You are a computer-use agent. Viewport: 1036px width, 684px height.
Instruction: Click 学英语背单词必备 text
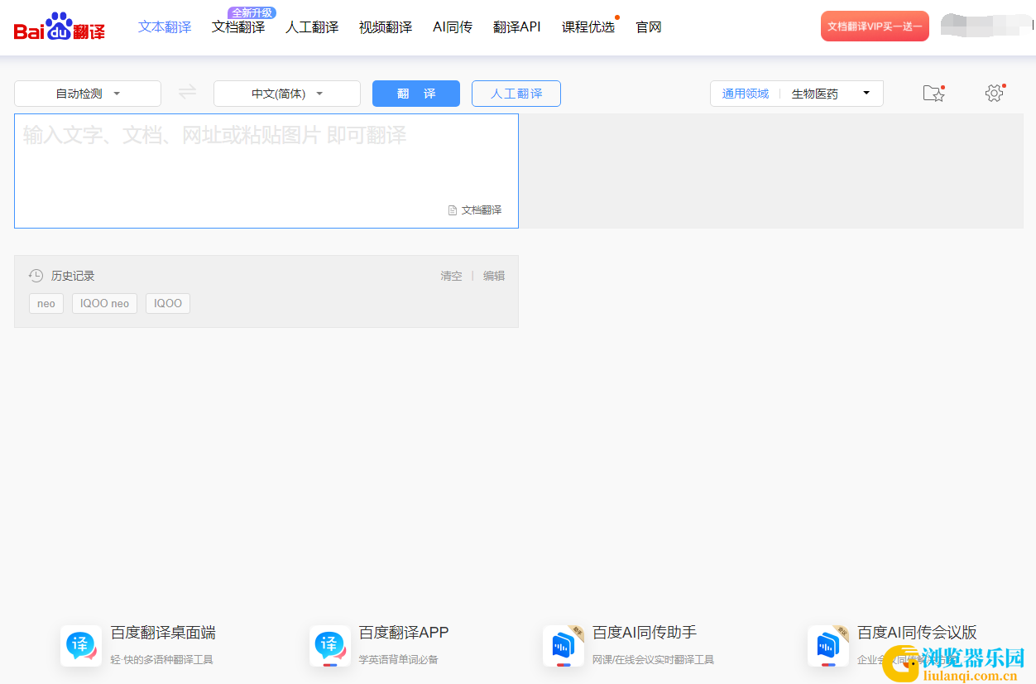pos(399,660)
